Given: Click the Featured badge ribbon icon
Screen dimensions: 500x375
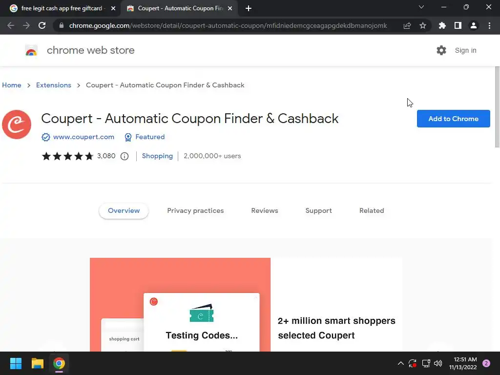Looking at the screenshot, I should coord(128,137).
